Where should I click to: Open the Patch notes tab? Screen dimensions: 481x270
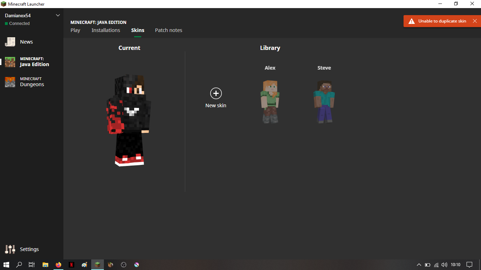coord(169,30)
